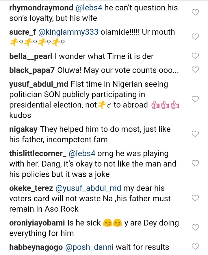Image resolution: width=208 pixels, height=255 pixels.
Task: View bella__pearl's profile
Action: point(31,56)
